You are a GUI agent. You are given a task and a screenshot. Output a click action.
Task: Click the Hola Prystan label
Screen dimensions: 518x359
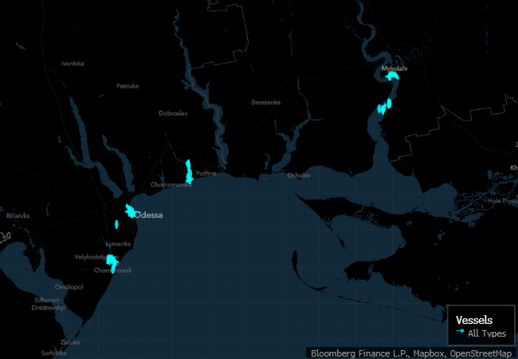click(x=503, y=201)
